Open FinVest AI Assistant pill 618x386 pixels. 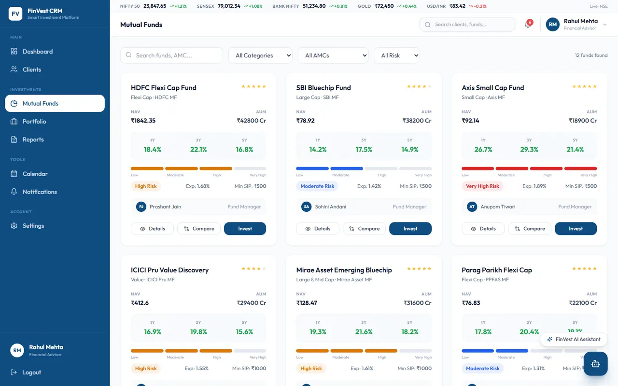pos(574,339)
